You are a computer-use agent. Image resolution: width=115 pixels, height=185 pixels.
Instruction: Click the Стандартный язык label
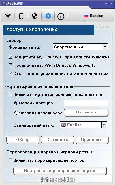(34, 125)
